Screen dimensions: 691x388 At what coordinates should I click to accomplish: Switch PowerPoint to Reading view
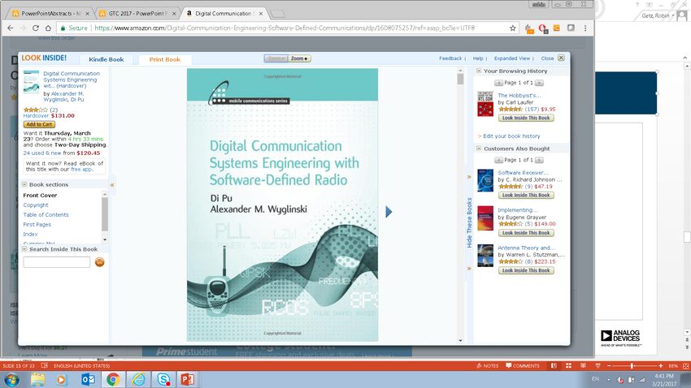pyautogui.click(x=583, y=365)
